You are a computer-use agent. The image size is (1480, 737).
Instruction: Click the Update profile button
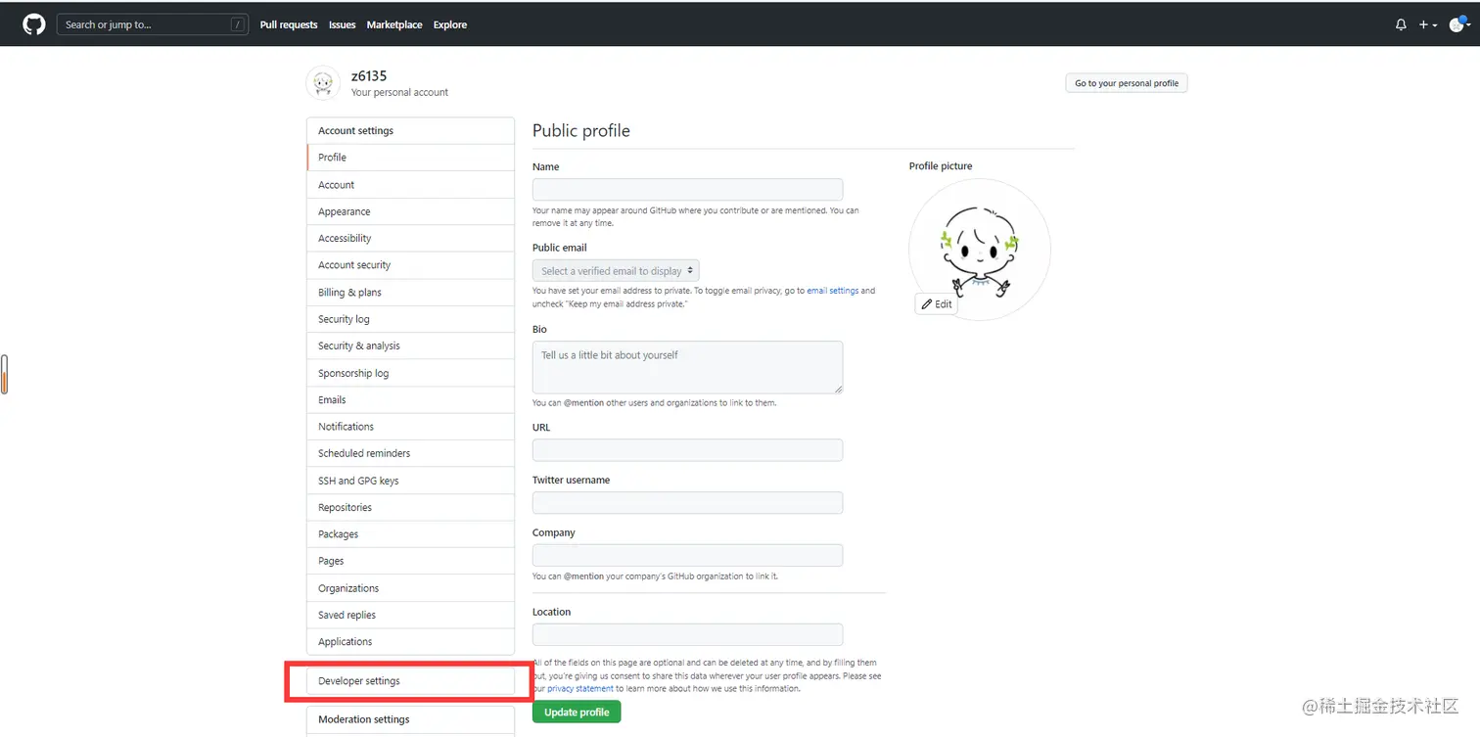(x=577, y=713)
